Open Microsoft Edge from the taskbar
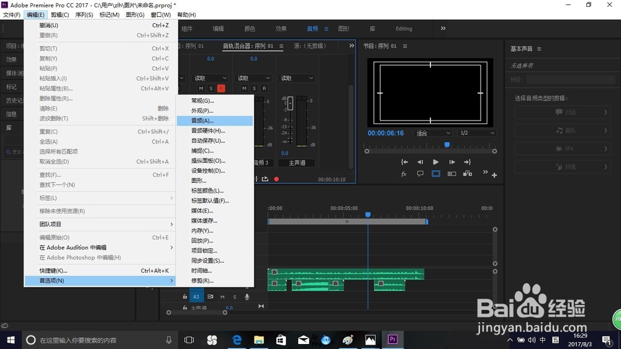The width and height of the screenshot is (621, 349). coord(237,340)
